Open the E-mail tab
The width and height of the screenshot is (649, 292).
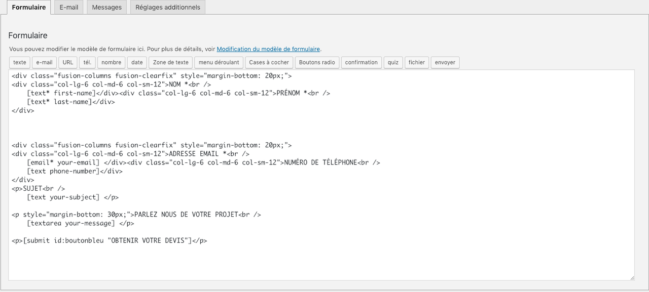click(x=68, y=7)
